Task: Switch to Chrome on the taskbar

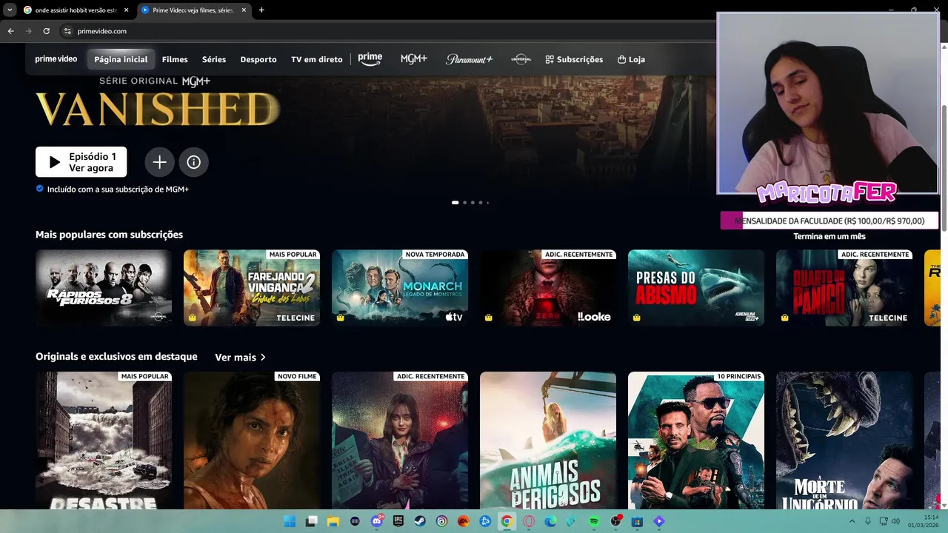Action: pos(507,521)
